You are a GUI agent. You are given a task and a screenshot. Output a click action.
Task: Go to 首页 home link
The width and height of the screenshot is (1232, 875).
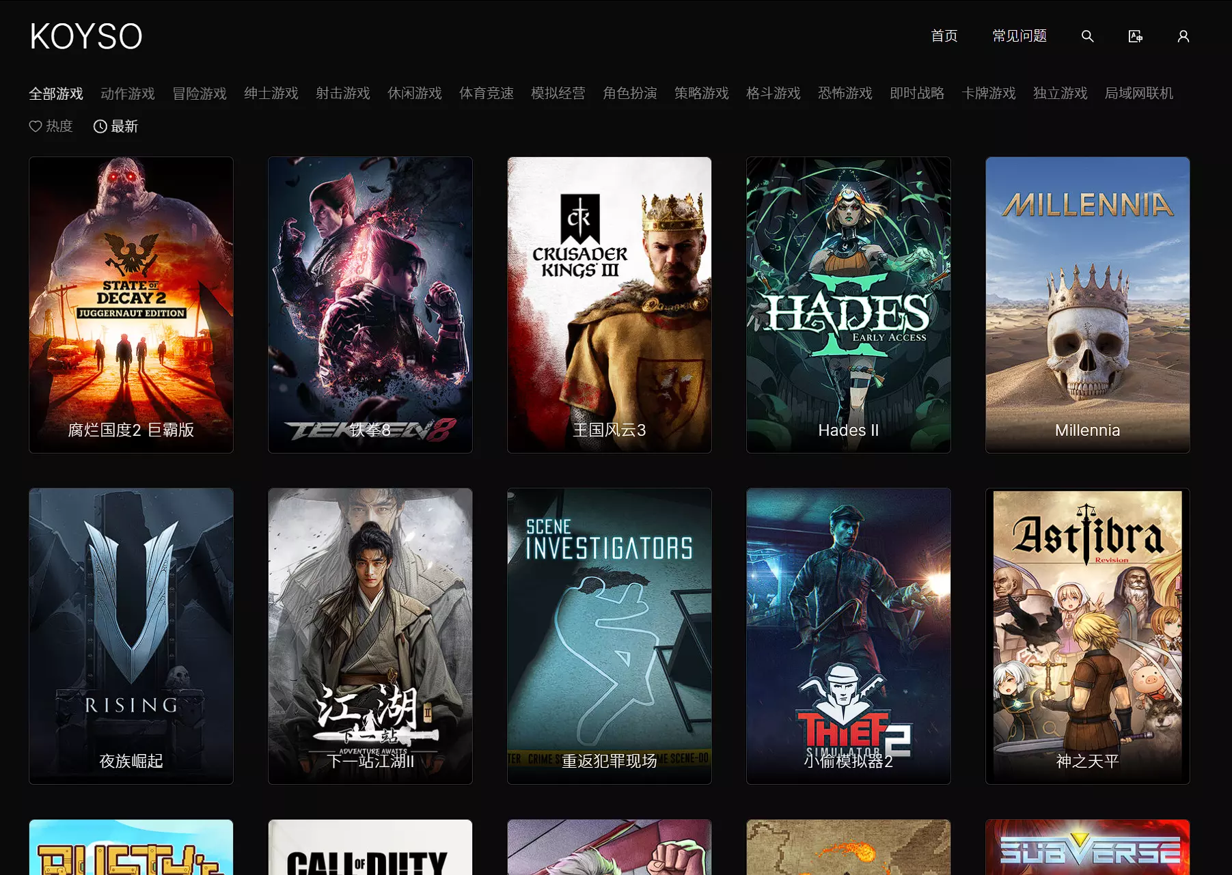(944, 36)
